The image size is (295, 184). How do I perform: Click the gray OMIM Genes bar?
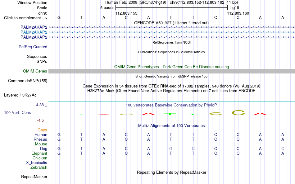pos(172,71)
